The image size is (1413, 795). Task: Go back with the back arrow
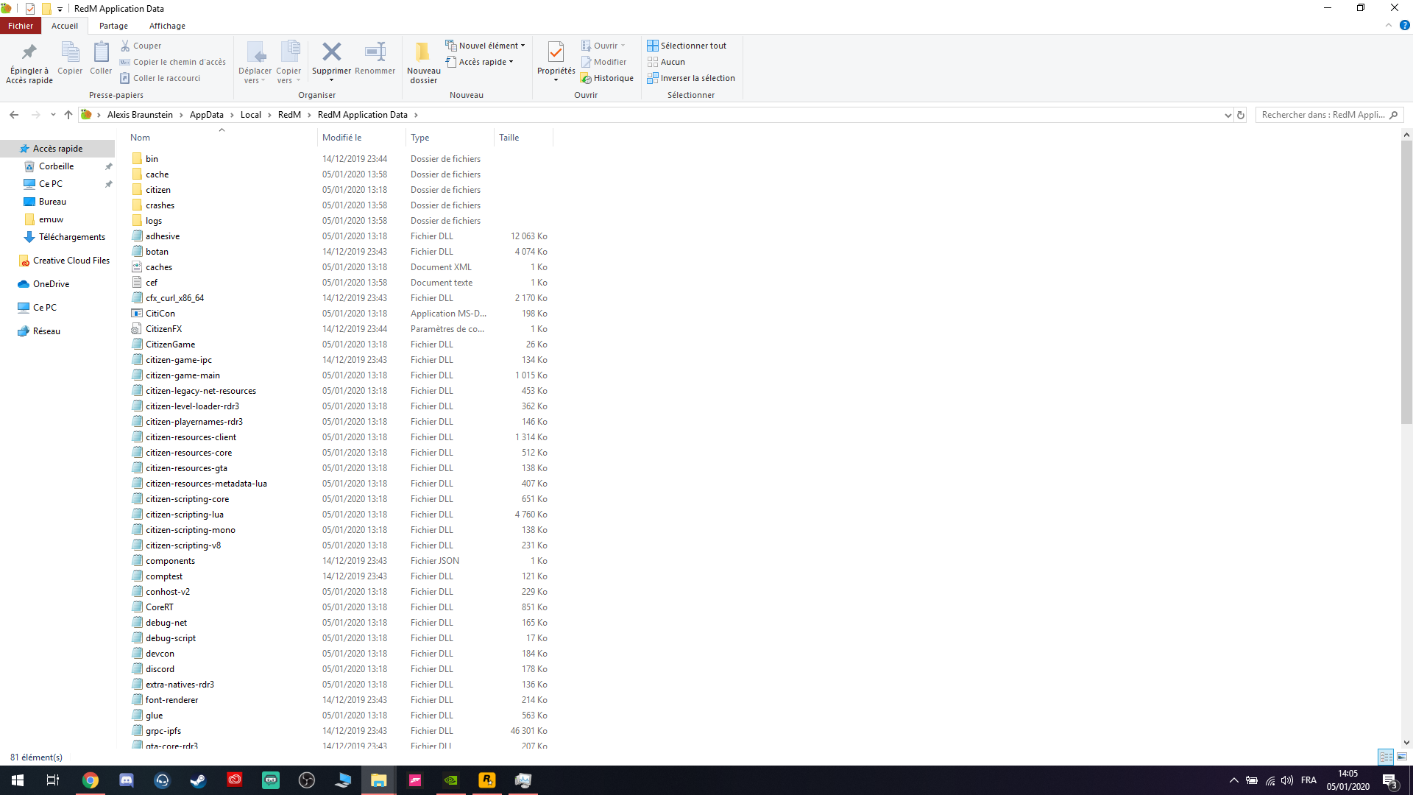pos(14,115)
